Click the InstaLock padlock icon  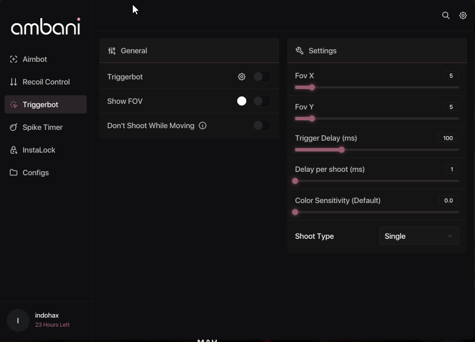click(x=14, y=150)
